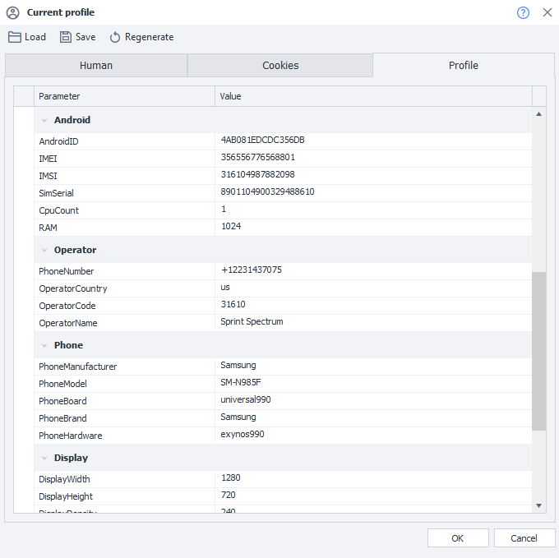
Task: Click the scrollbar down arrow
Action: coord(539,505)
